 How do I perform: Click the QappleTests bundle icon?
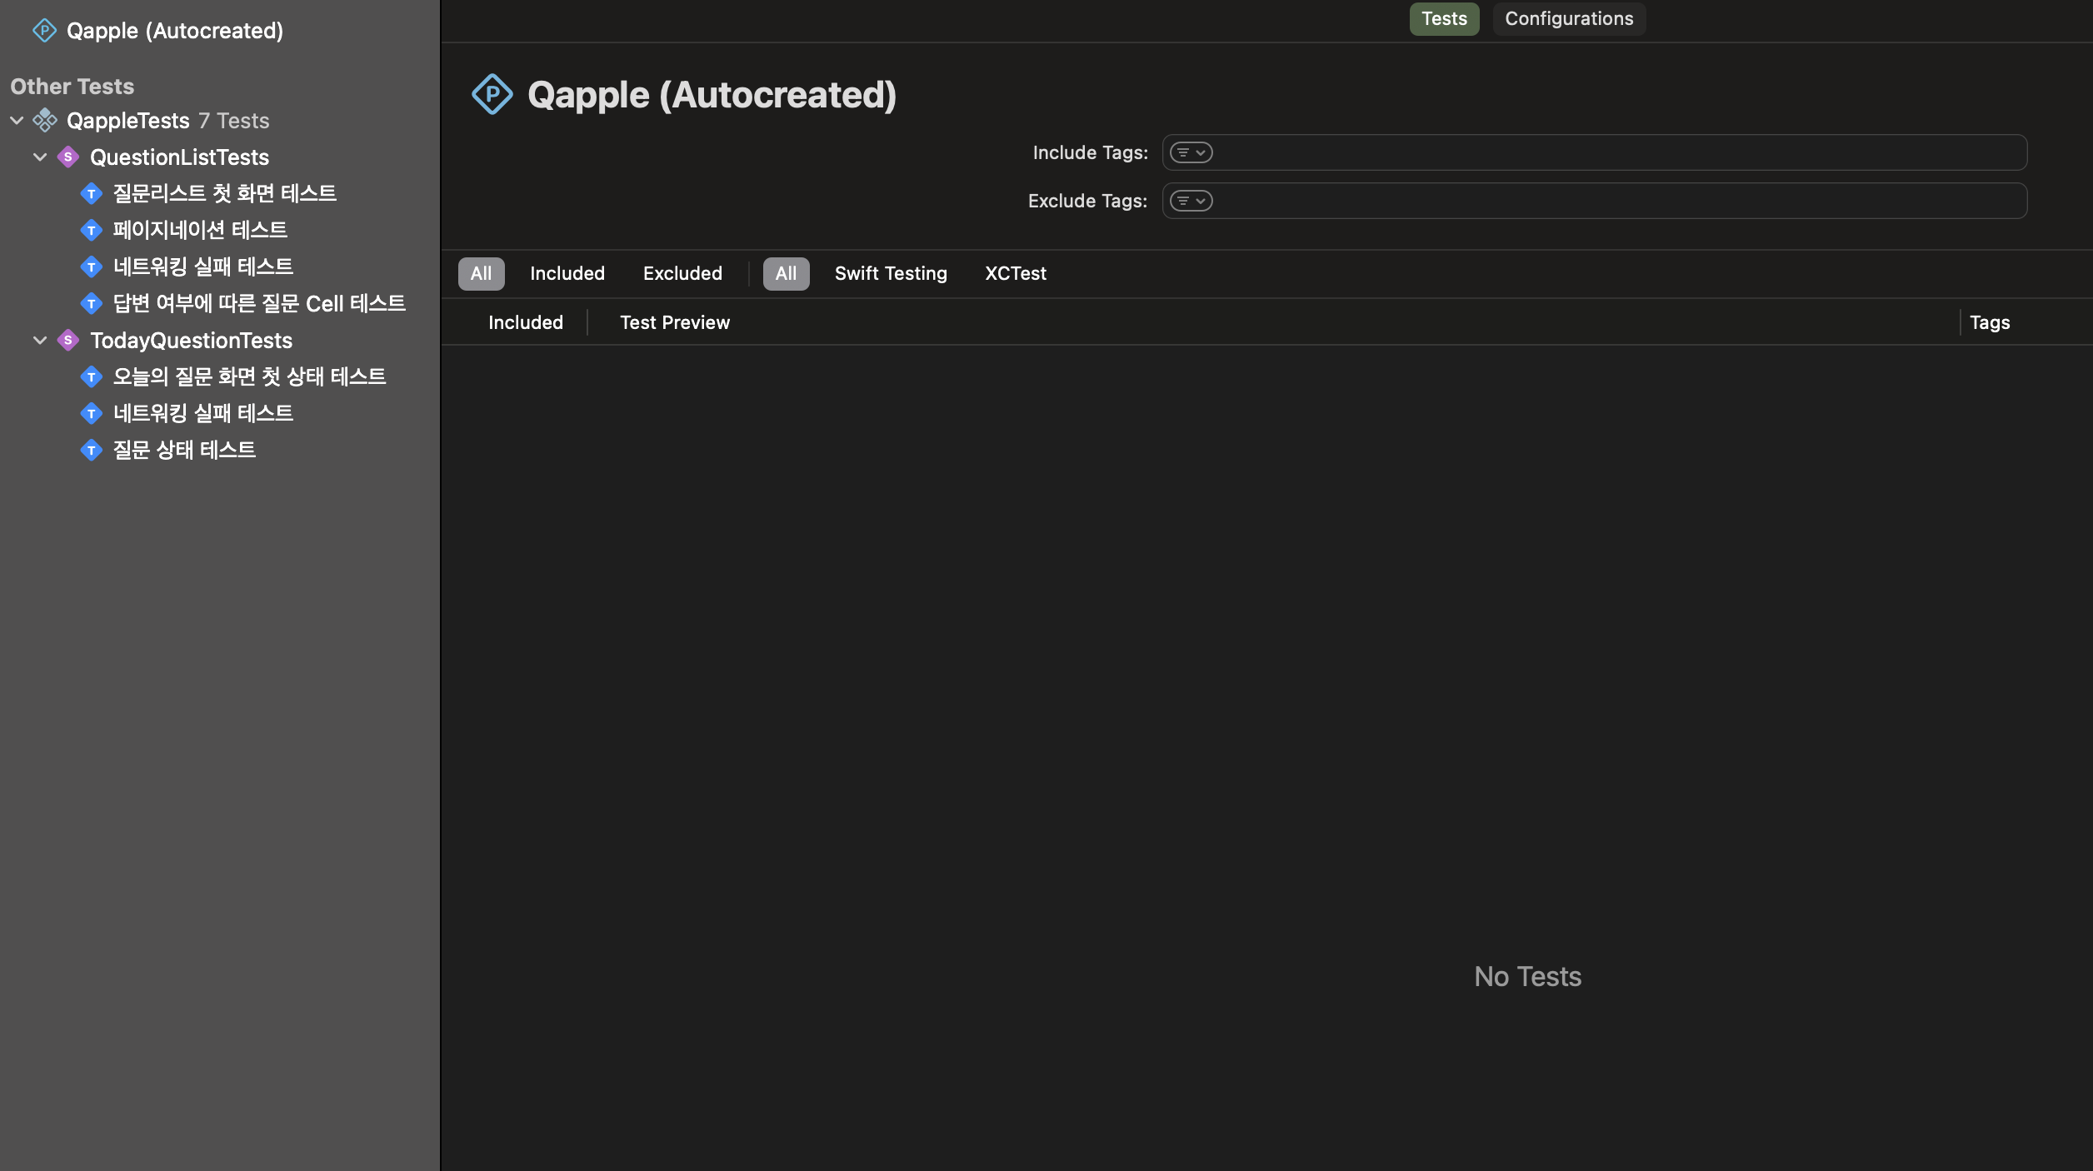click(x=45, y=121)
